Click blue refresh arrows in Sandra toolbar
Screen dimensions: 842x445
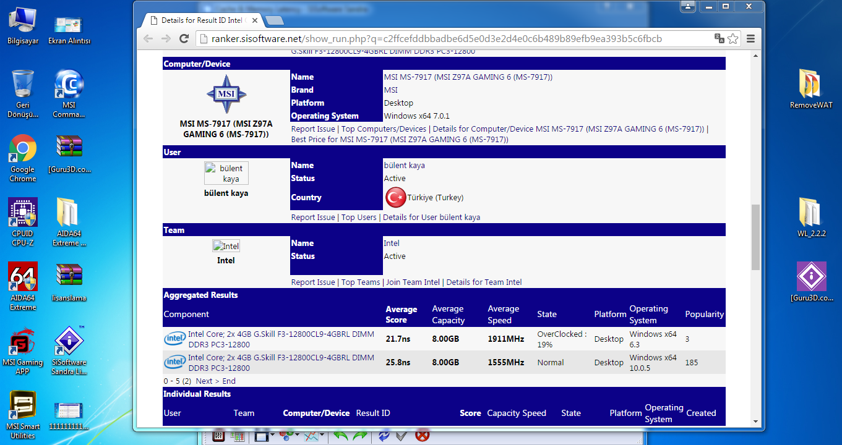(x=384, y=435)
